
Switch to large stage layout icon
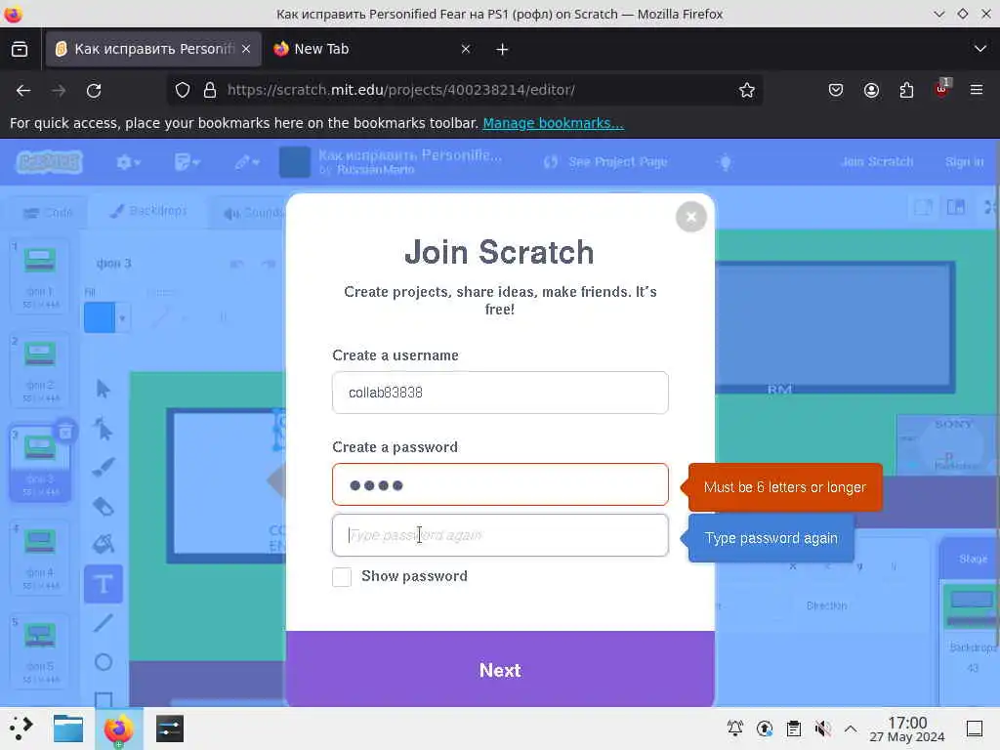pyautogui.click(x=955, y=207)
